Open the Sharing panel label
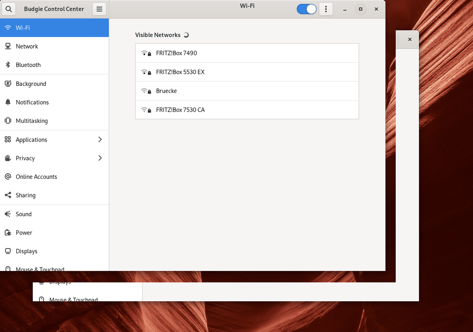This screenshot has height=332, width=473. tap(26, 195)
